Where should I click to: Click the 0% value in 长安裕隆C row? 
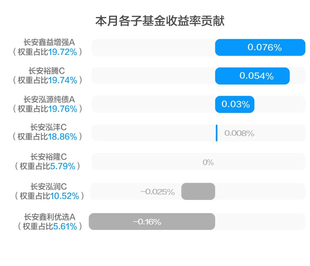(x=208, y=162)
